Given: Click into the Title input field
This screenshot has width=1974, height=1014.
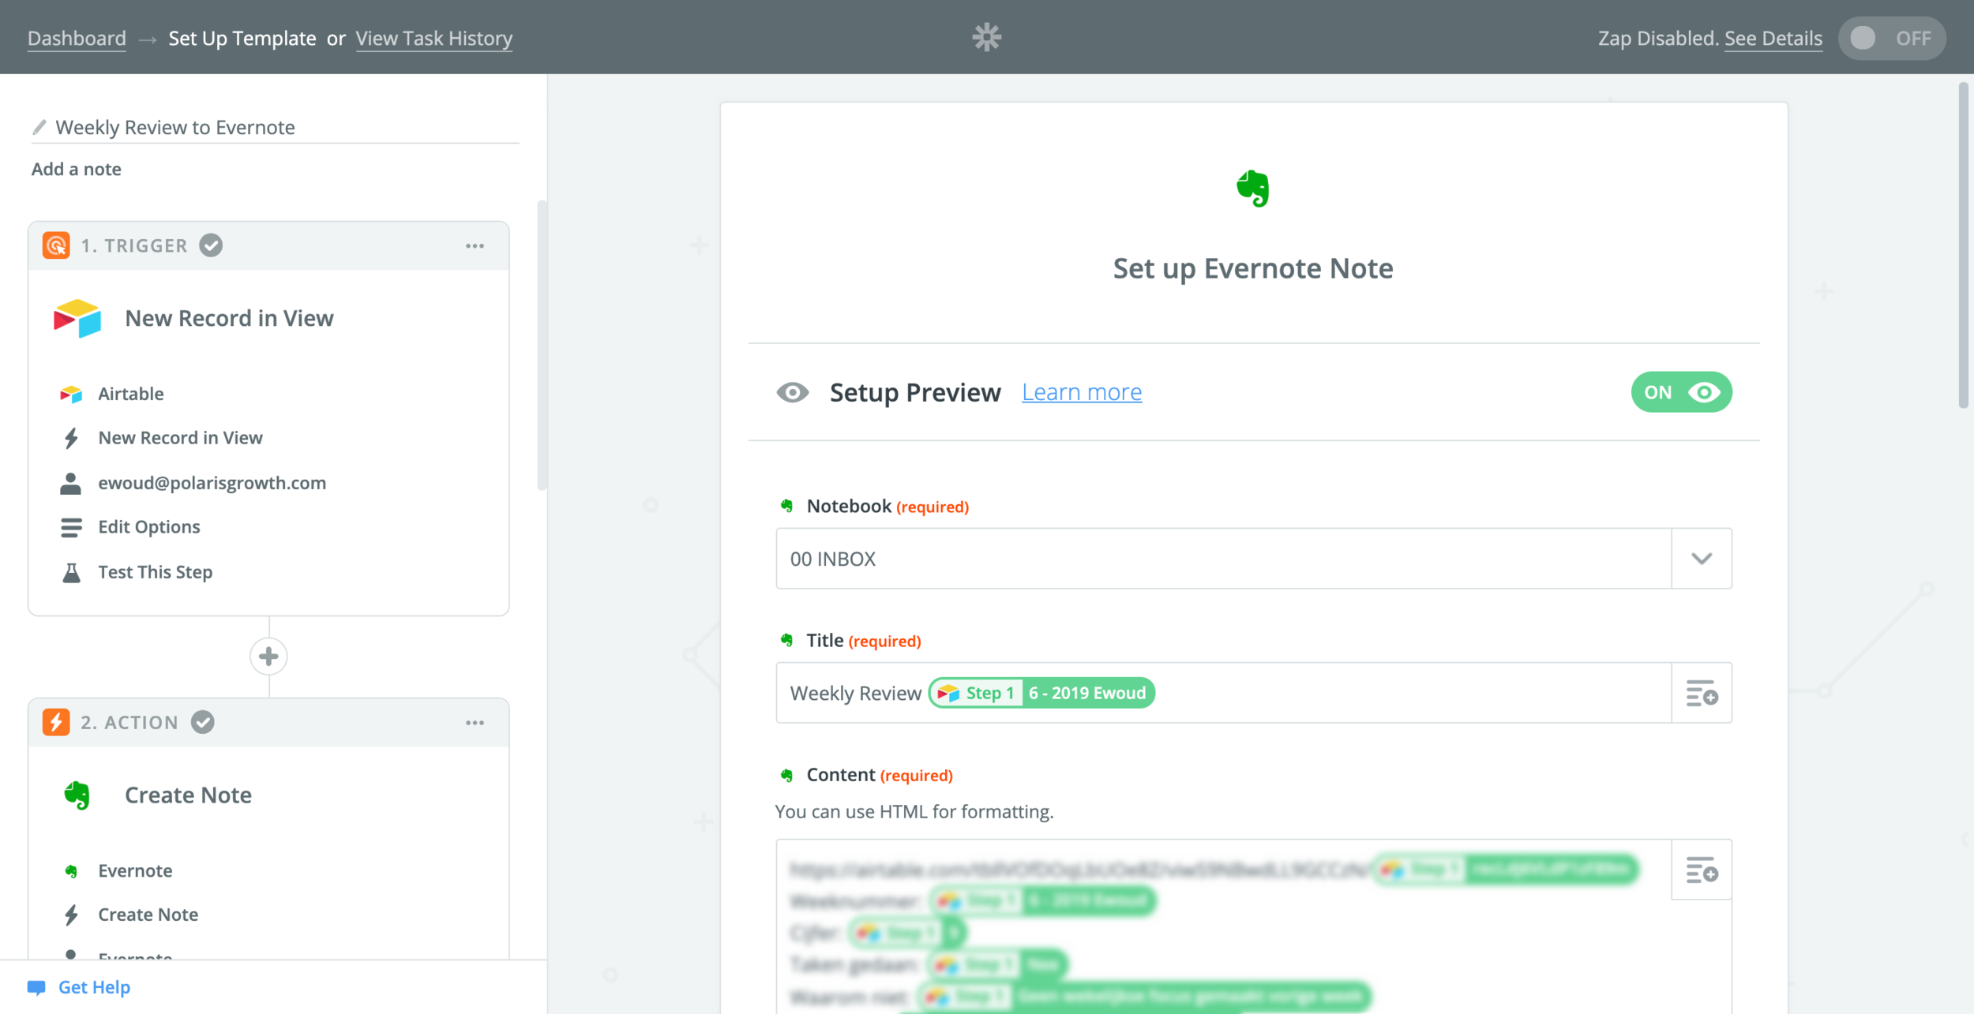Looking at the screenshot, I should point(1224,693).
